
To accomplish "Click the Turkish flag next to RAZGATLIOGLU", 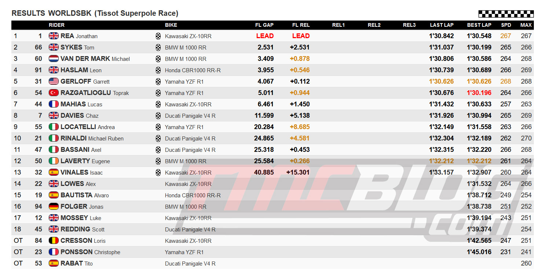I will pyautogui.click(x=54, y=93).
